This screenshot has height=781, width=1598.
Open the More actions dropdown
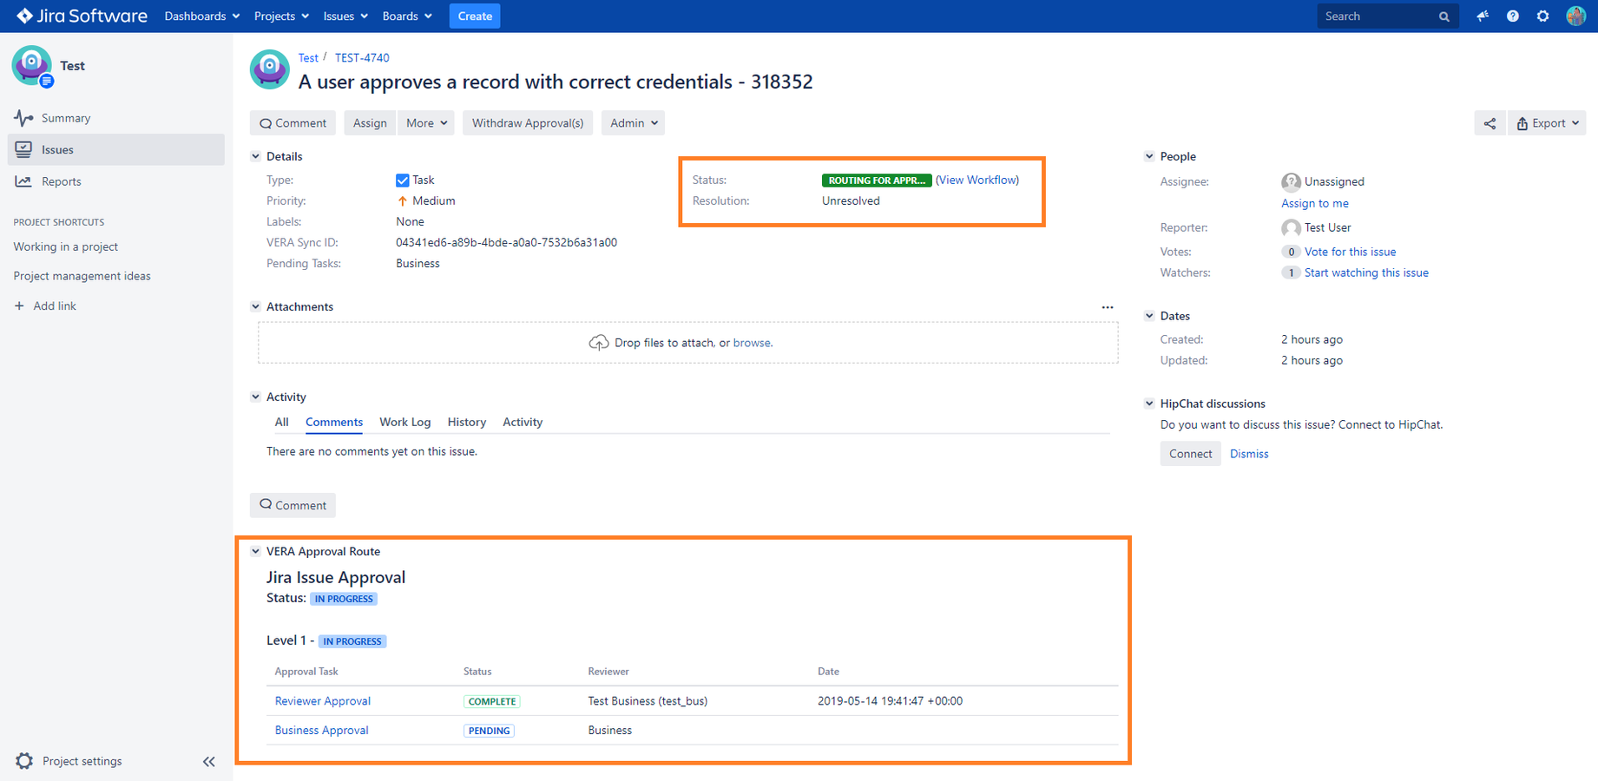tap(426, 123)
